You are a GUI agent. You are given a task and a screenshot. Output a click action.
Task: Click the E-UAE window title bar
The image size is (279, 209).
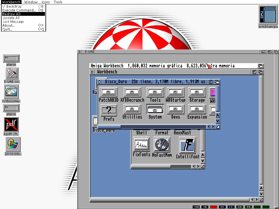(x=171, y=52)
